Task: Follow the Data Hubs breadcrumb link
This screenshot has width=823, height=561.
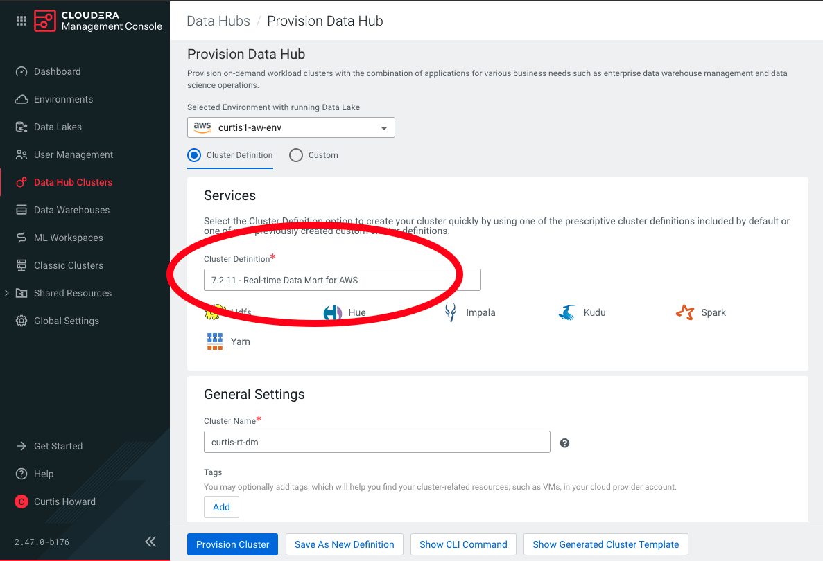Action: coord(218,21)
